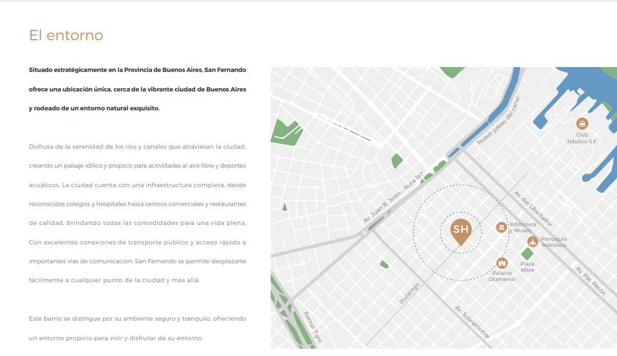Click the Plaza Mitre green square

[x=527, y=254]
